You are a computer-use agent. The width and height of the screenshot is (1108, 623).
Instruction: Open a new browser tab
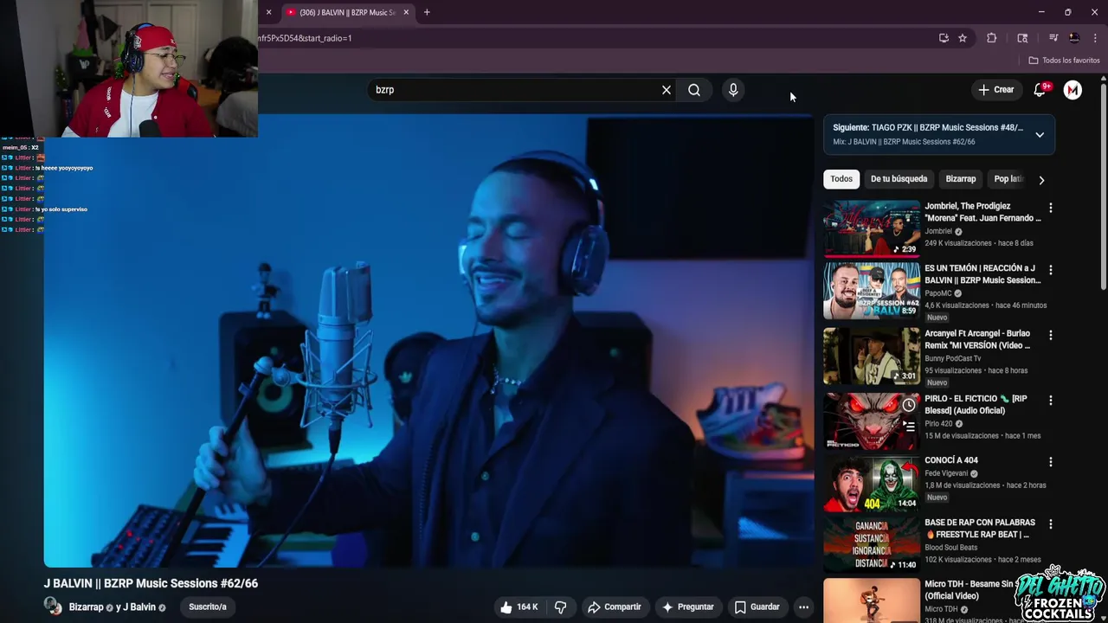pos(427,12)
